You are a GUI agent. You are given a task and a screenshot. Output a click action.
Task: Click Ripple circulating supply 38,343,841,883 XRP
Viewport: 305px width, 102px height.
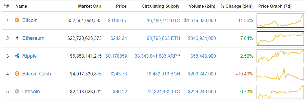click(156, 56)
